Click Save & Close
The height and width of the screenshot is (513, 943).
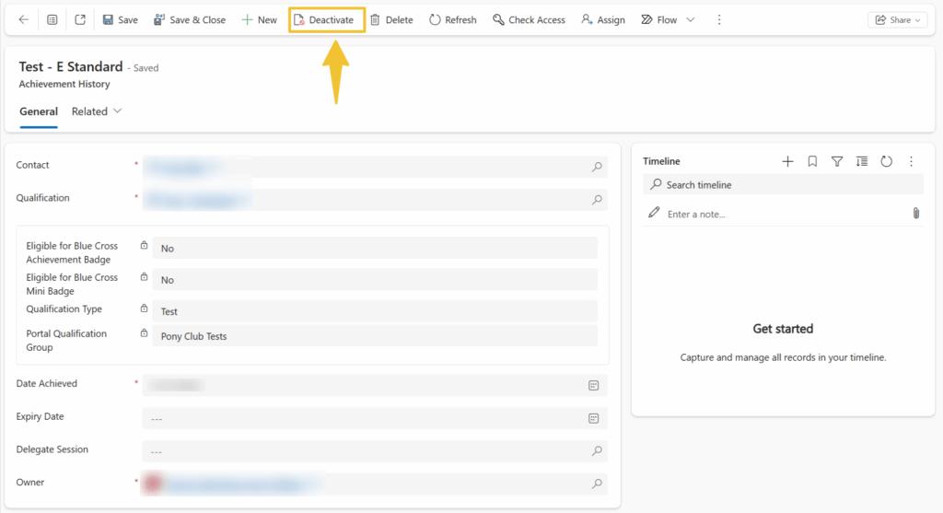(x=189, y=19)
